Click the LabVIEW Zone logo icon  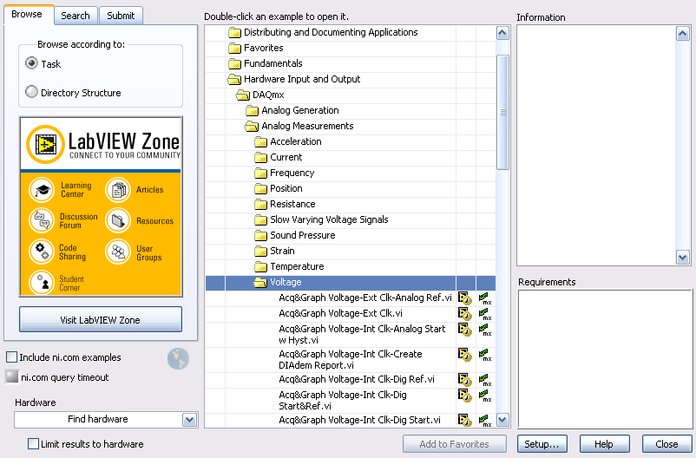45,144
